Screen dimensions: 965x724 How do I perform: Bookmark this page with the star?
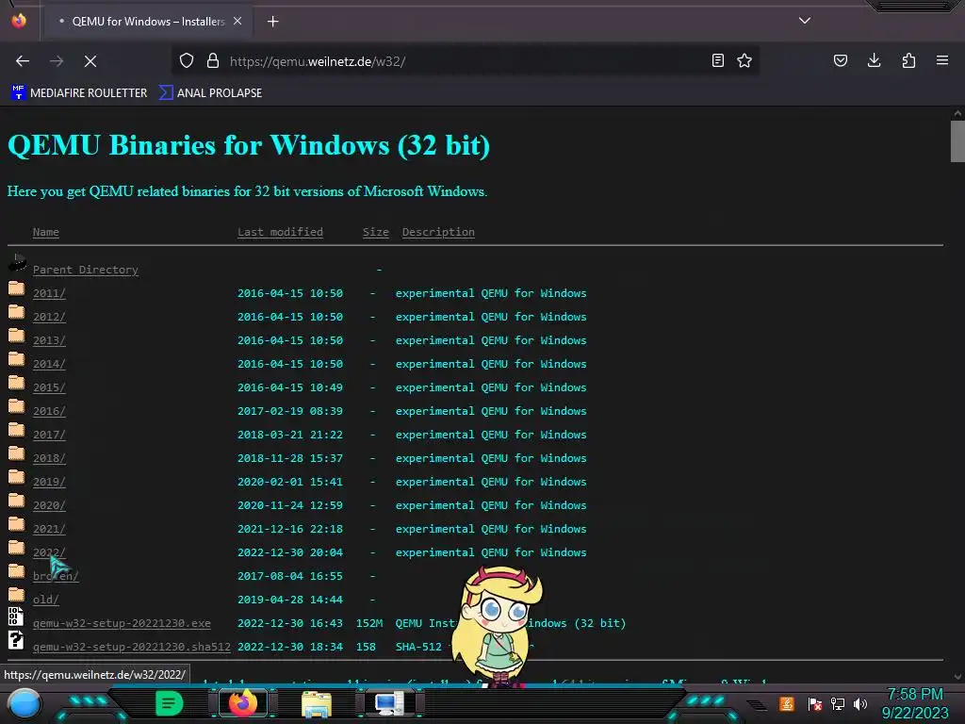[x=744, y=61]
